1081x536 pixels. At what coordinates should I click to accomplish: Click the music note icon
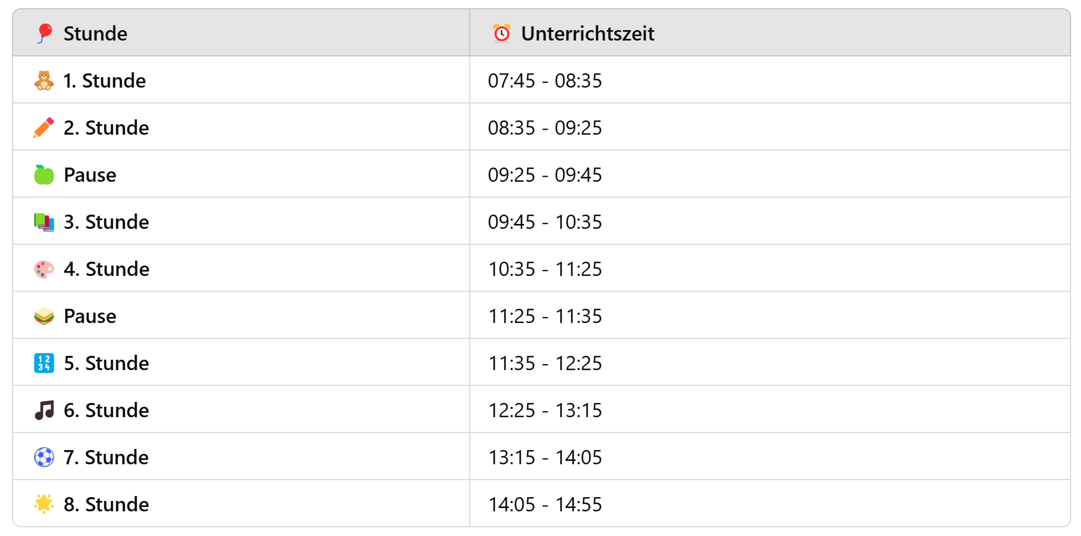coord(44,410)
